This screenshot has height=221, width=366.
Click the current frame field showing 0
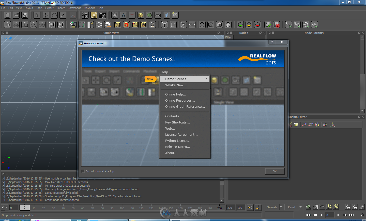tap(329, 215)
